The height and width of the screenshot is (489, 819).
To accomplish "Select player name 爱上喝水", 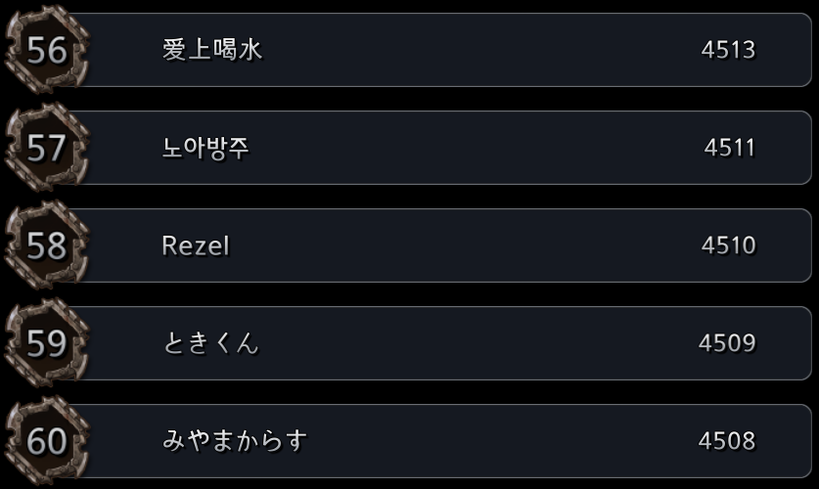I will (212, 50).
